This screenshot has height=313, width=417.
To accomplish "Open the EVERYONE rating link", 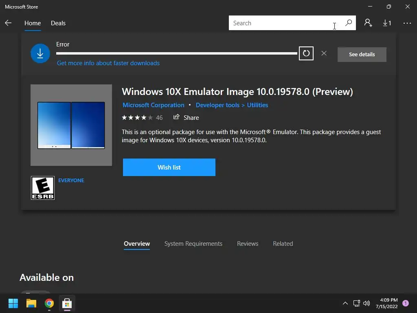I will (x=71, y=180).
